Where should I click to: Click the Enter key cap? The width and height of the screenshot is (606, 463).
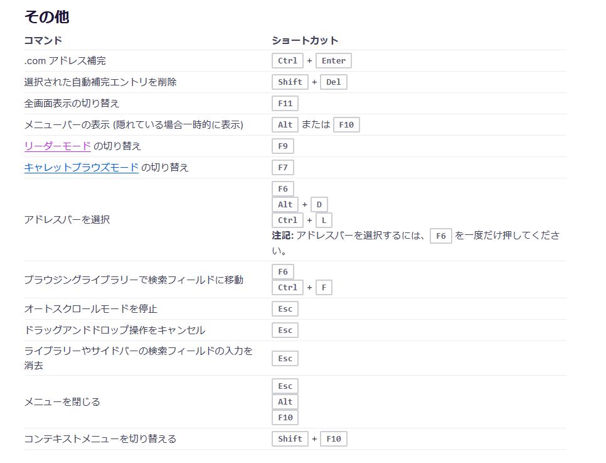(x=334, y=61)
